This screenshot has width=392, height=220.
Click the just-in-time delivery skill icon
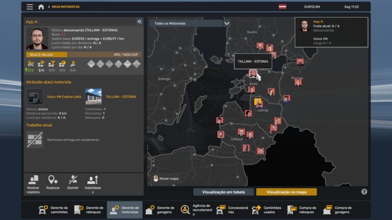click(62, 64)
